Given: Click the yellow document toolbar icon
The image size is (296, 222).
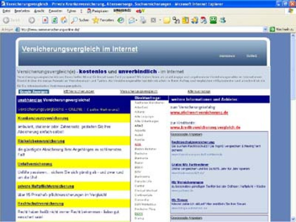Looking at the screenshot, I should coord(185,20).
